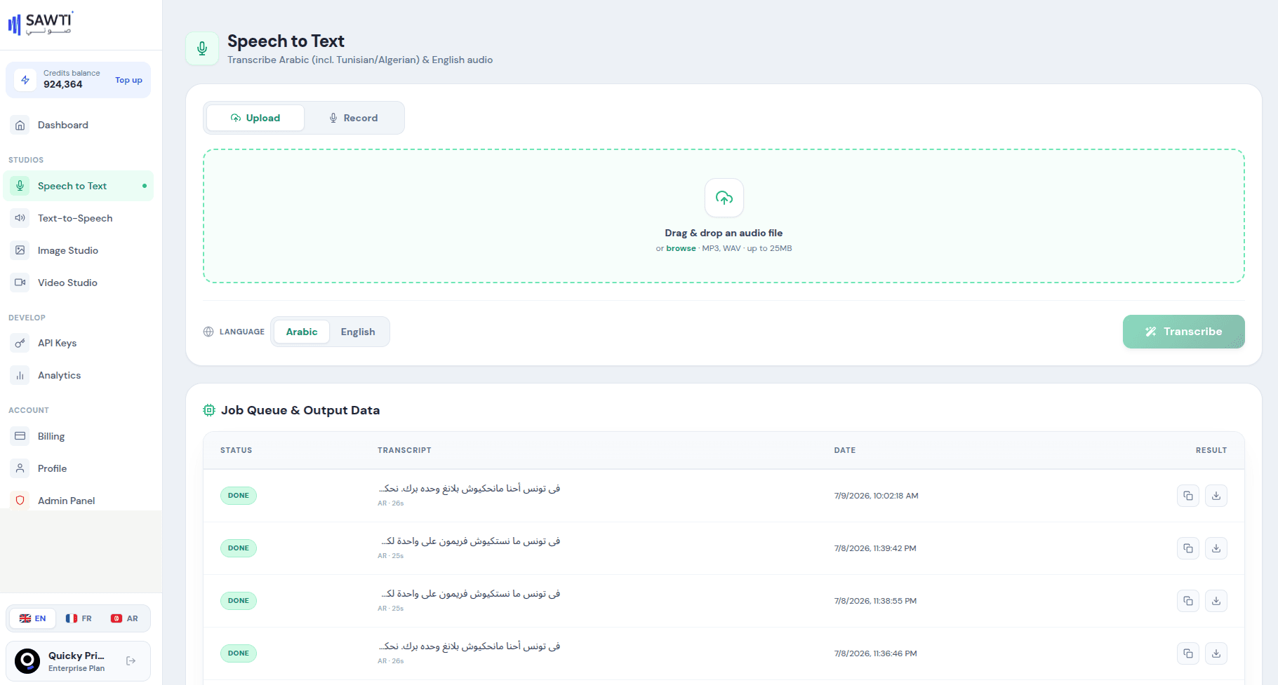Viewport: 1278px width, 685px height.
Task: Click the Job Queue & Output Data heading
Action: pos(300,410)
